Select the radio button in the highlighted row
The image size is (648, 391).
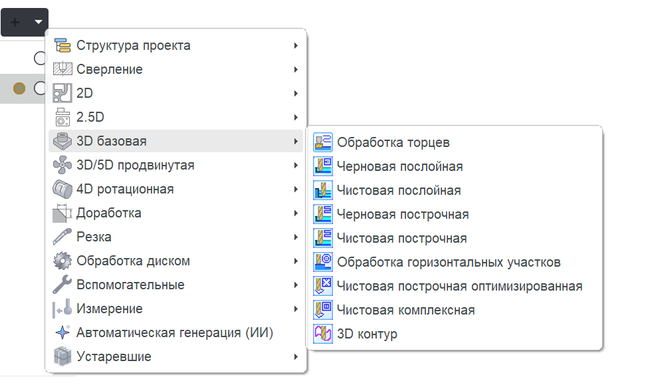[x=40, y=88]
